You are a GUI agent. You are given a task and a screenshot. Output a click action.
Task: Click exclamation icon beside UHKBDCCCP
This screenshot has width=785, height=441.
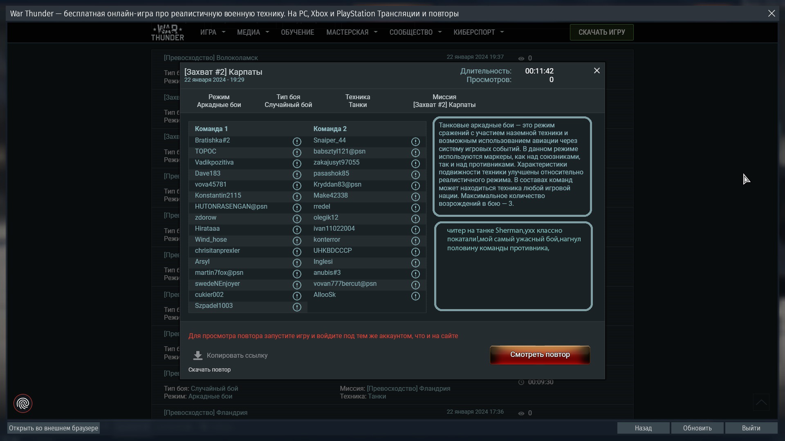(x=415, y=252)
